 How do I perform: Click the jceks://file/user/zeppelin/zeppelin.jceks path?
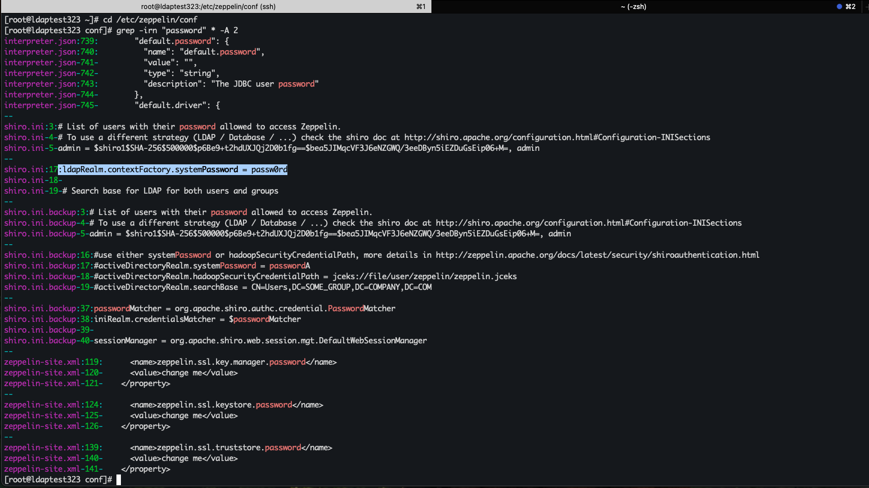(425, 276)
